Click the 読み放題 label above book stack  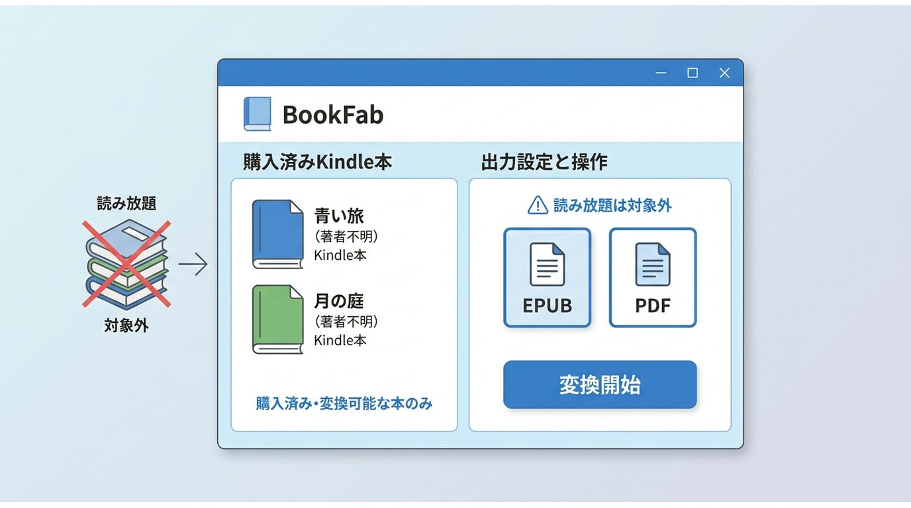click(x=126, y=204)
